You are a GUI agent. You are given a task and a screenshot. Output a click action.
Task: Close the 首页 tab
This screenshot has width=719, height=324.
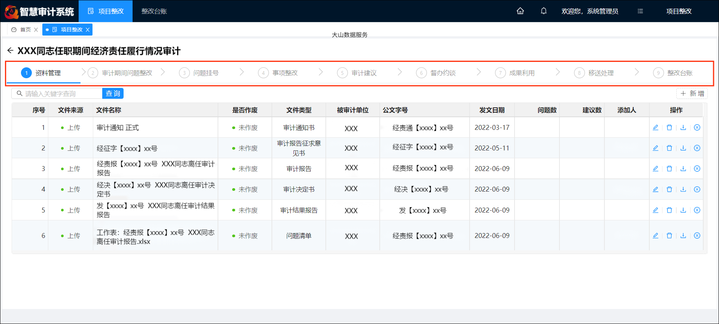(36, 30)
